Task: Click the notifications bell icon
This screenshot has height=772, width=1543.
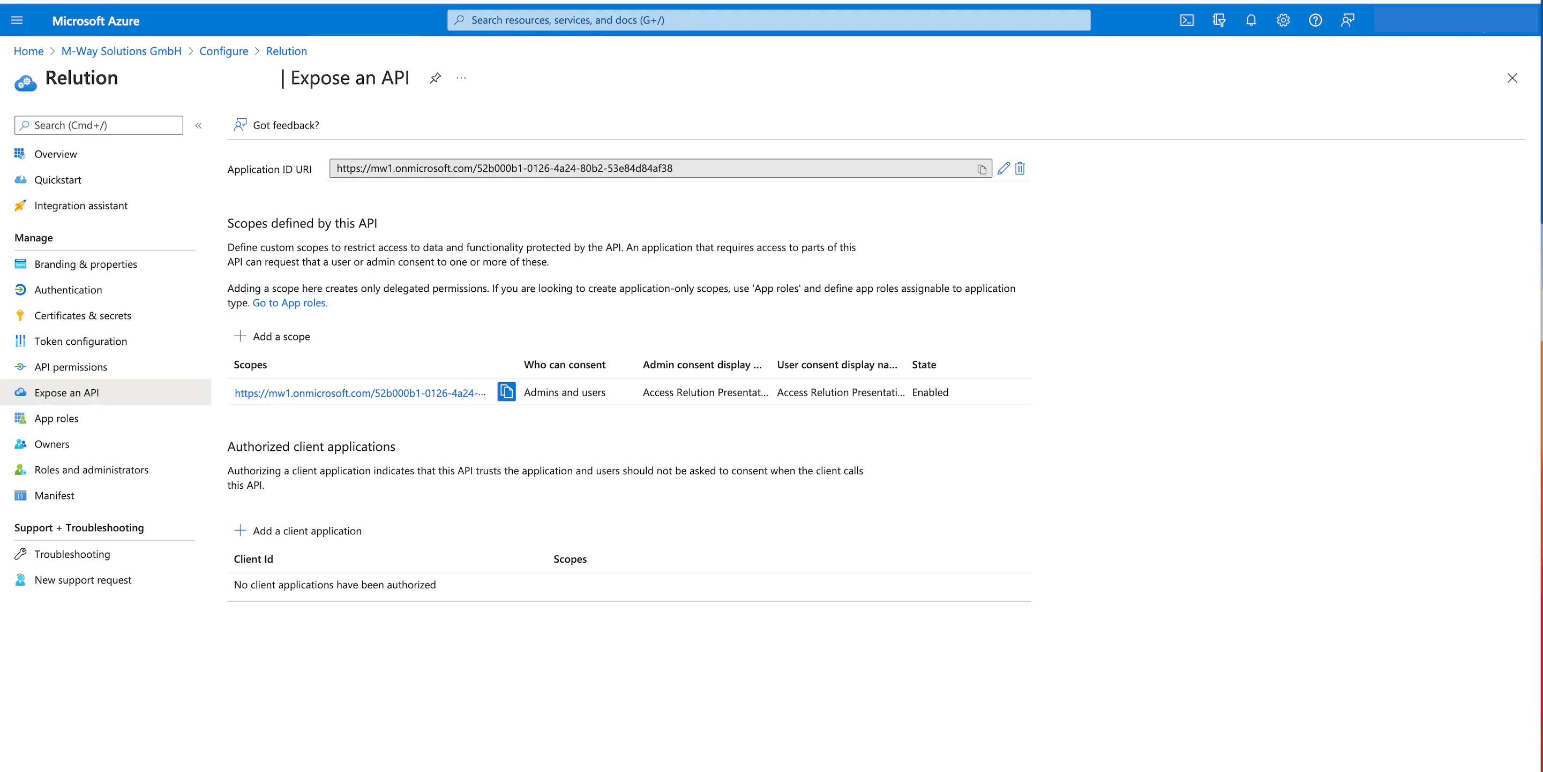Action: (1250, 20)
